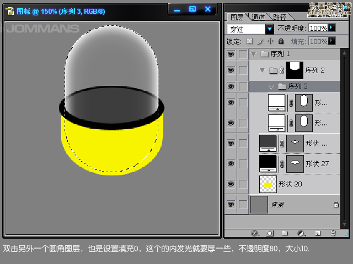
Task: Click the lock all padlock icon
Action: click(x=281, y=41)
